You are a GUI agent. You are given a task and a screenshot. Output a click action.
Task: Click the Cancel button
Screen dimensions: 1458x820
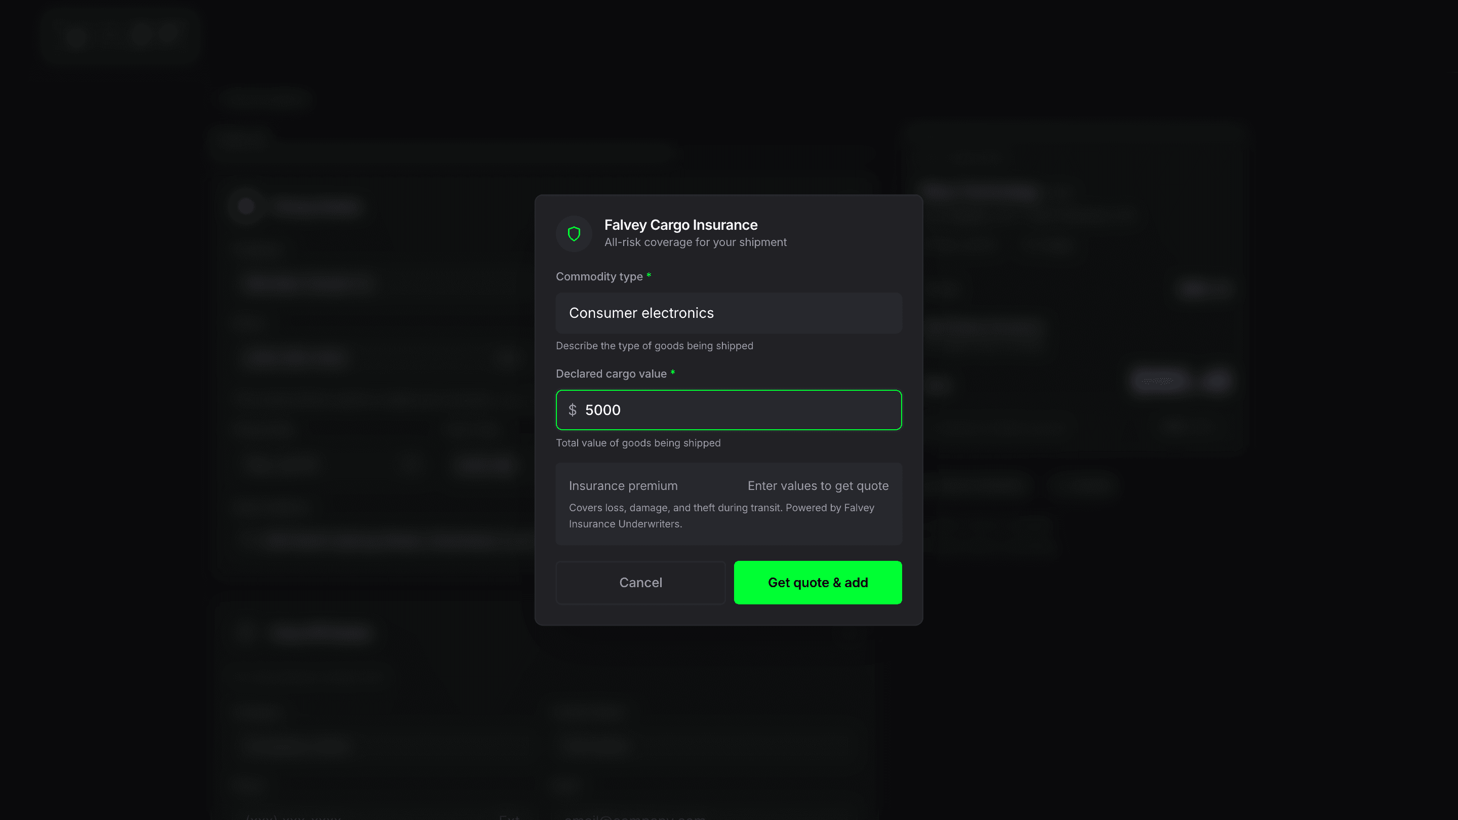pos(640,582)
